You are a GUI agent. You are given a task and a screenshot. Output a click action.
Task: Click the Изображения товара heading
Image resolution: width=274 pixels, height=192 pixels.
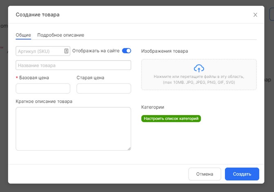tap(165, 51)
